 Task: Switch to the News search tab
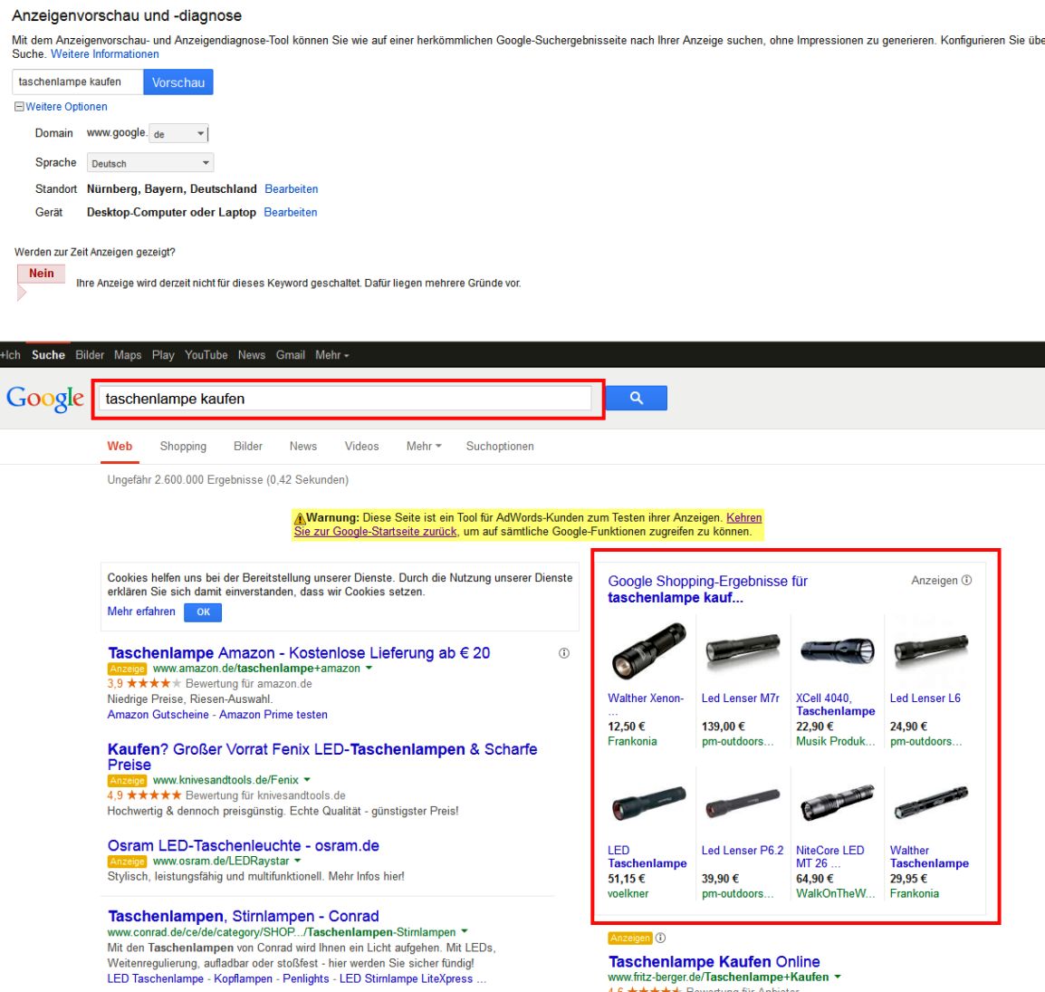[303, 446]
